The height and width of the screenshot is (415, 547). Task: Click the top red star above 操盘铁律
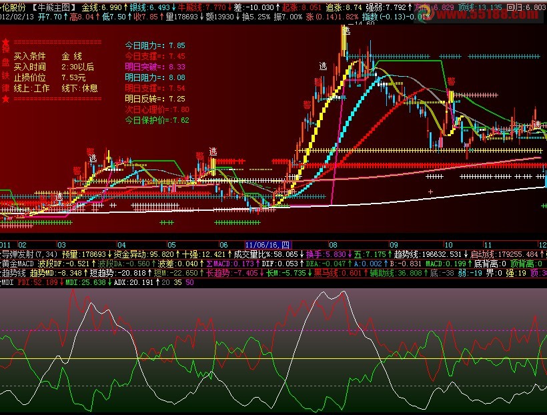click(x=5, y=43)
